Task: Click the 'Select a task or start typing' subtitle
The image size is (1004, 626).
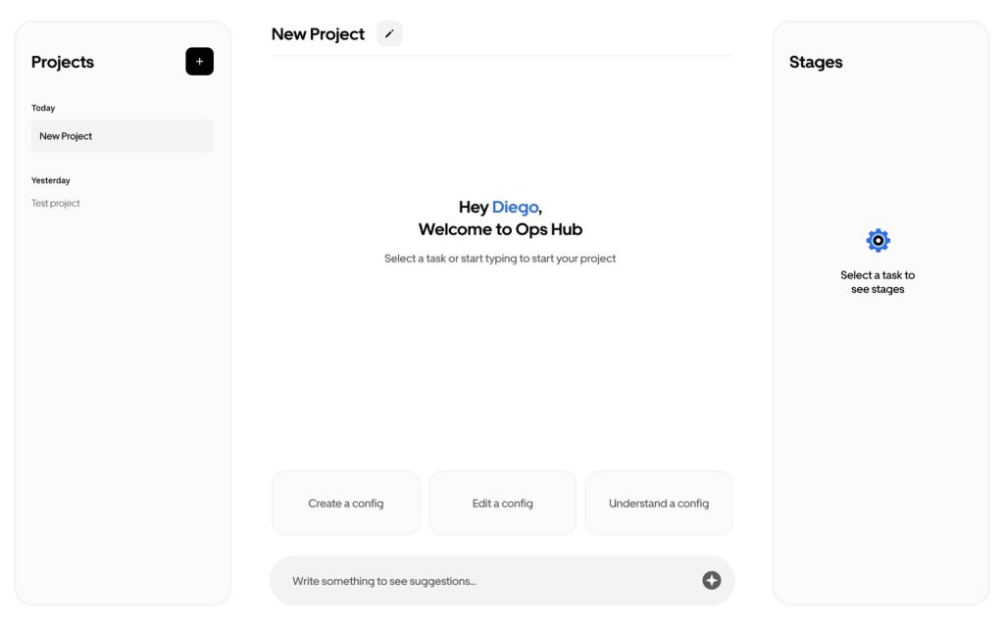Action: tap(500, 259)
